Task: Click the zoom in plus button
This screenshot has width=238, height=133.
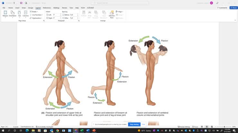Action: (x=230, y=127)
